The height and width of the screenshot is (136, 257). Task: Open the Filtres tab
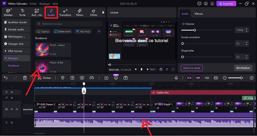[80, 13]
